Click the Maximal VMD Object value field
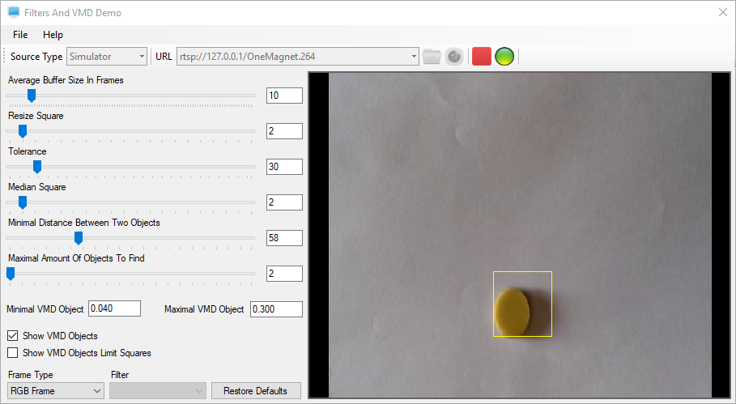Image resolution: width=736 pixels, height=404 pixels. click(x=276, y=309)
